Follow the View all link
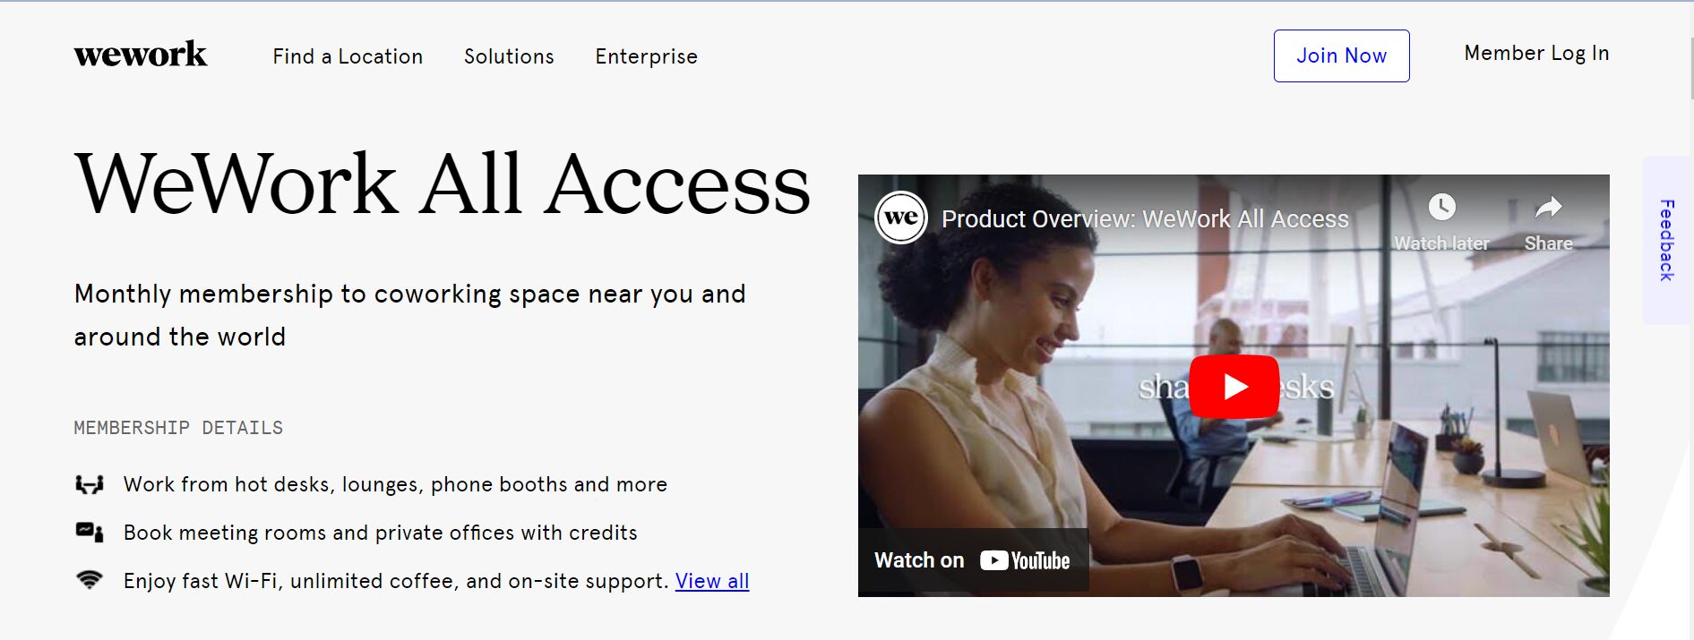 tap(712, 581)
